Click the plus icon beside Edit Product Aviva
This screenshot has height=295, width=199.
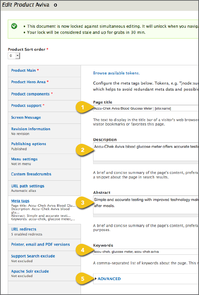click(x=55, y=5)
